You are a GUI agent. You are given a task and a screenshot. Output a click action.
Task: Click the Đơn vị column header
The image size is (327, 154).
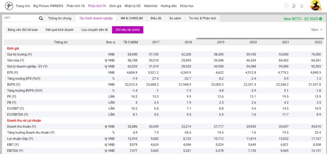point(111,42)
